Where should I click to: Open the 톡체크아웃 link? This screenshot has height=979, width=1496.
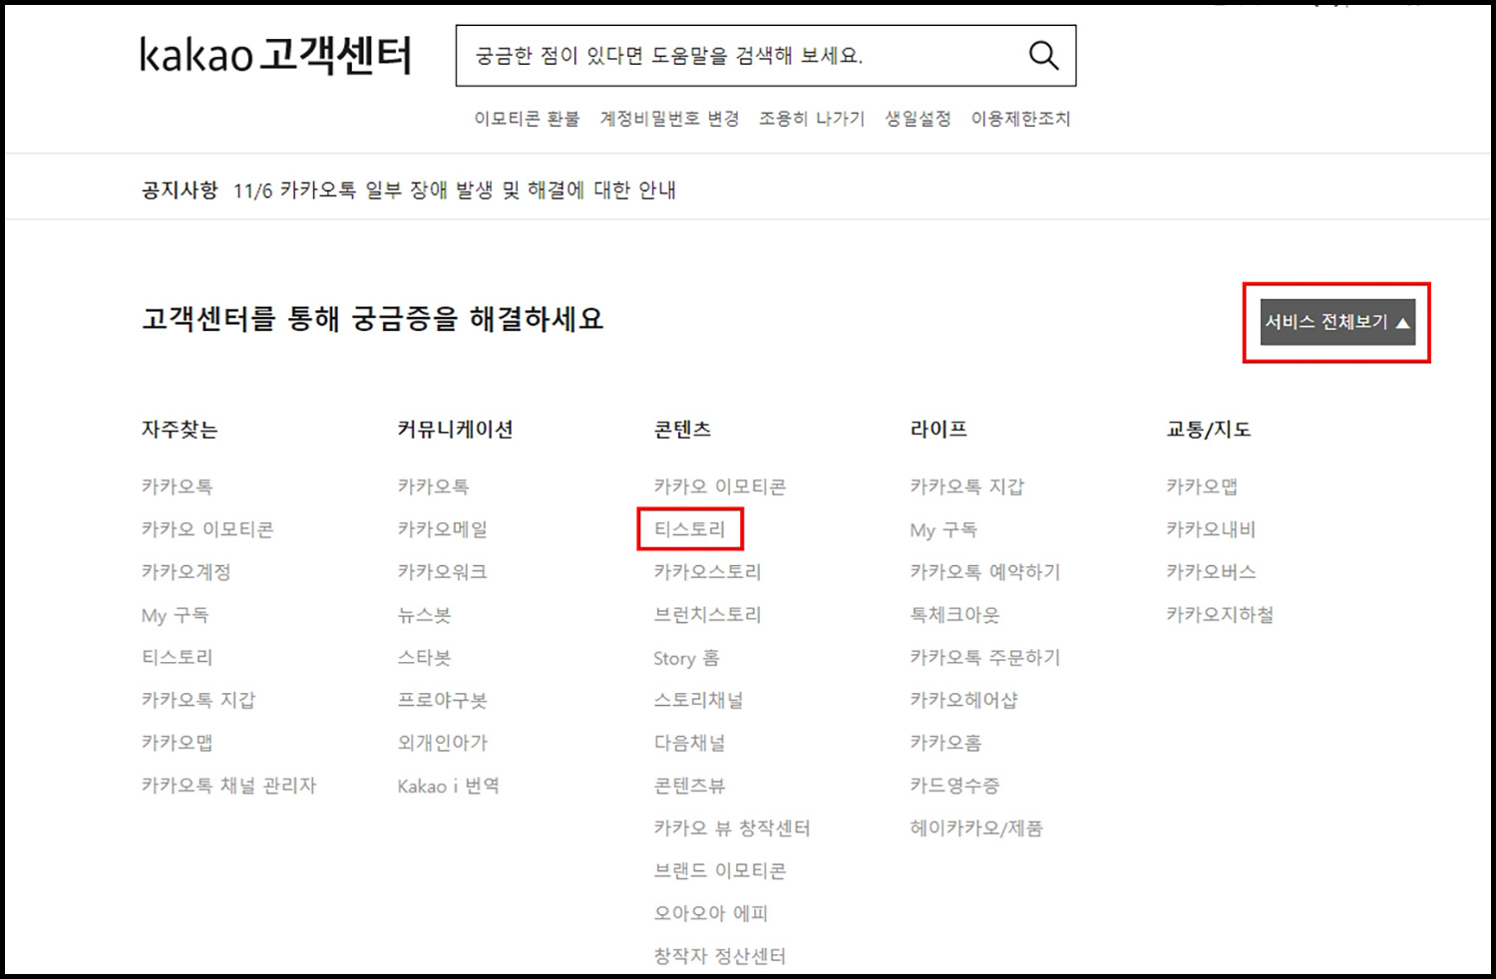[x=955, y=615]
